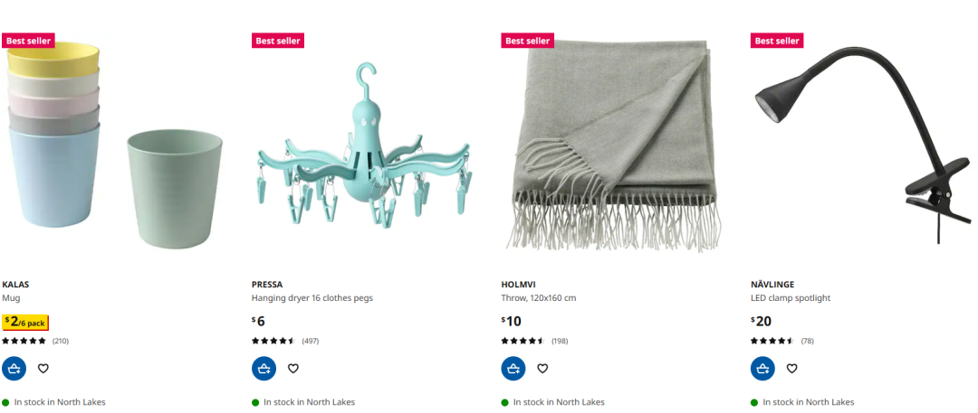Open the KALAS product title link
This screenshot has height=413, width=978.
click(15, 284)
